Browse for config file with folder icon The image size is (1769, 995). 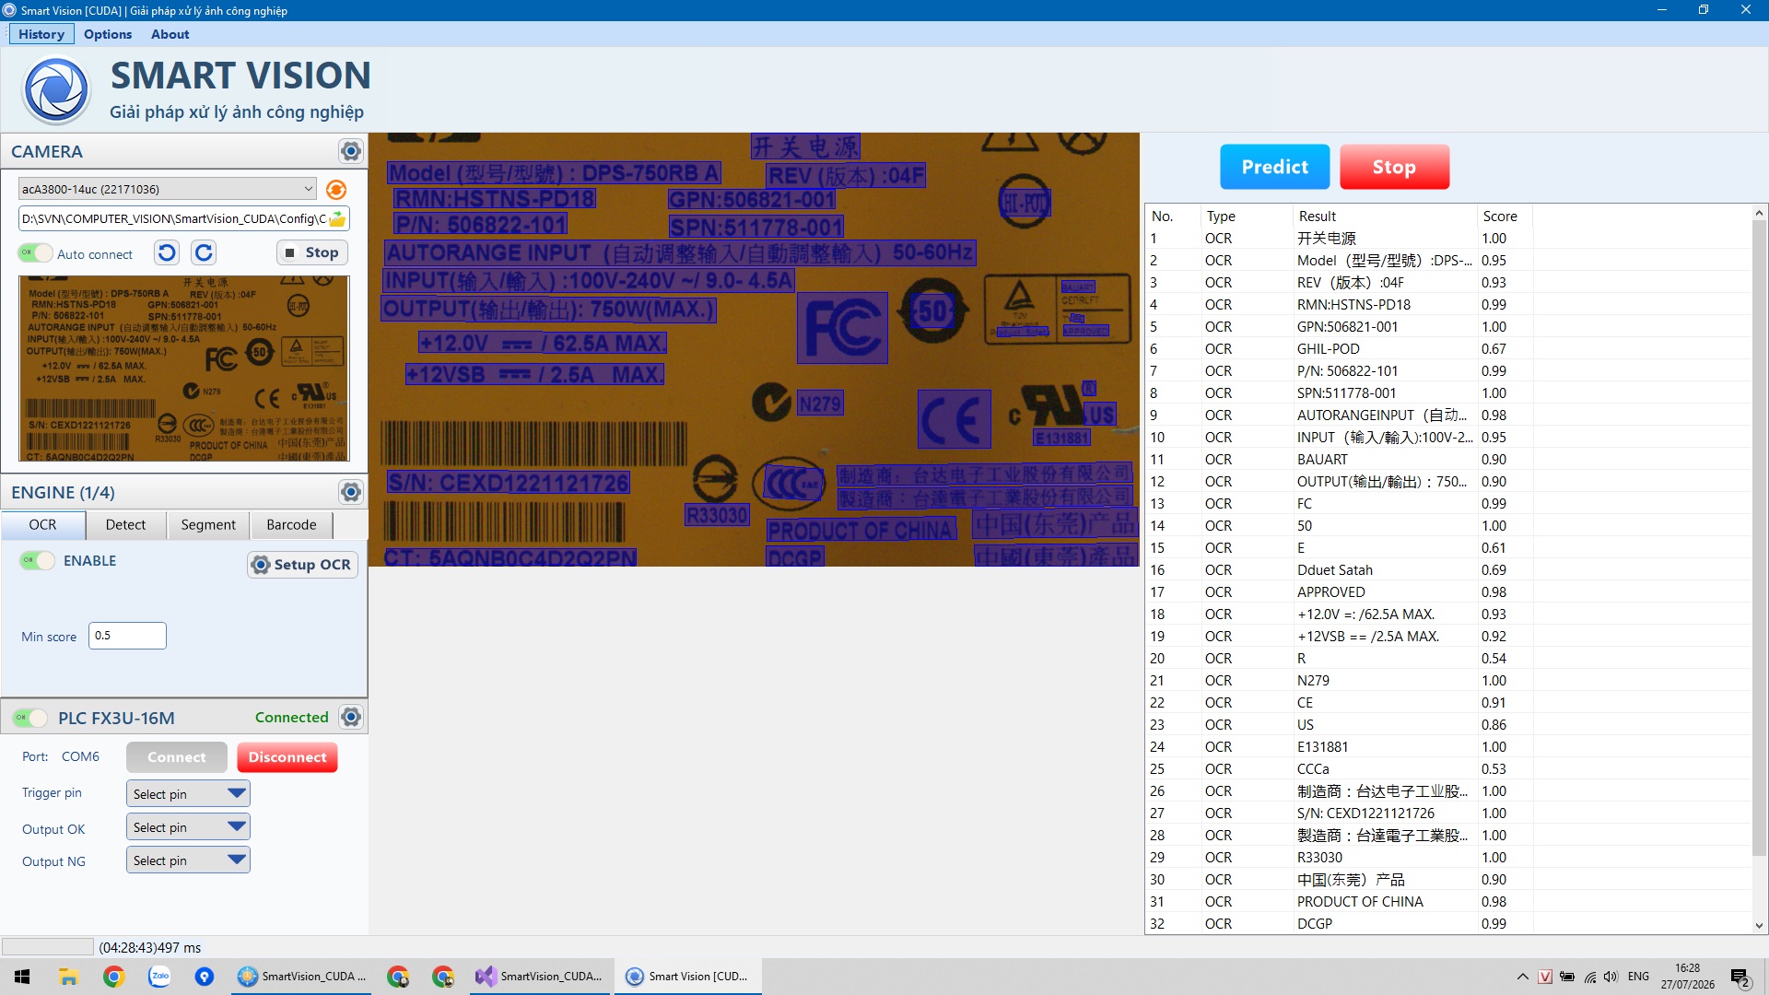click(337, 219)
